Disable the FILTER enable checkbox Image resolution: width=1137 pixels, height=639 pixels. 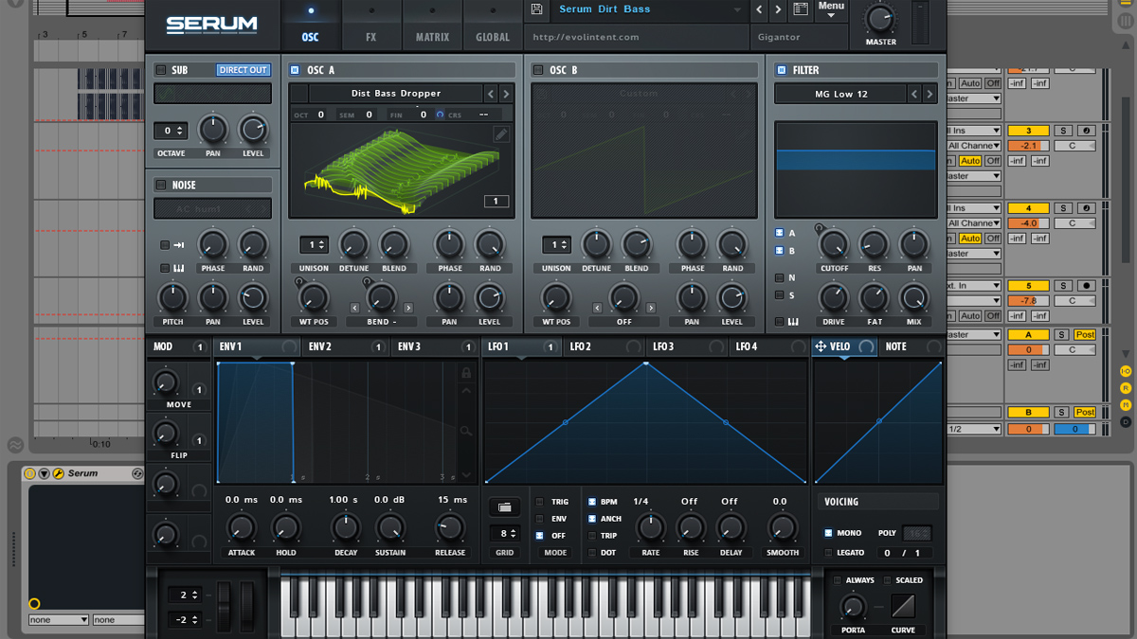click(x=782, y=70)
